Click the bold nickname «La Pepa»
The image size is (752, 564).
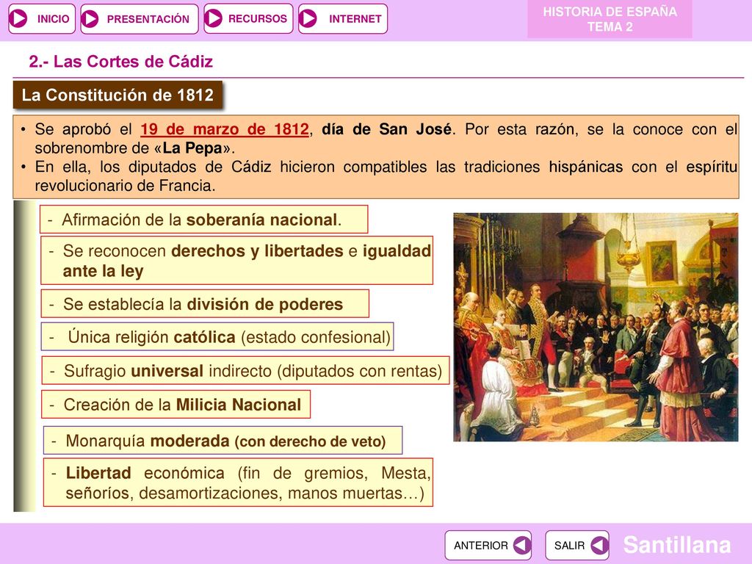[x=192, y=148]
